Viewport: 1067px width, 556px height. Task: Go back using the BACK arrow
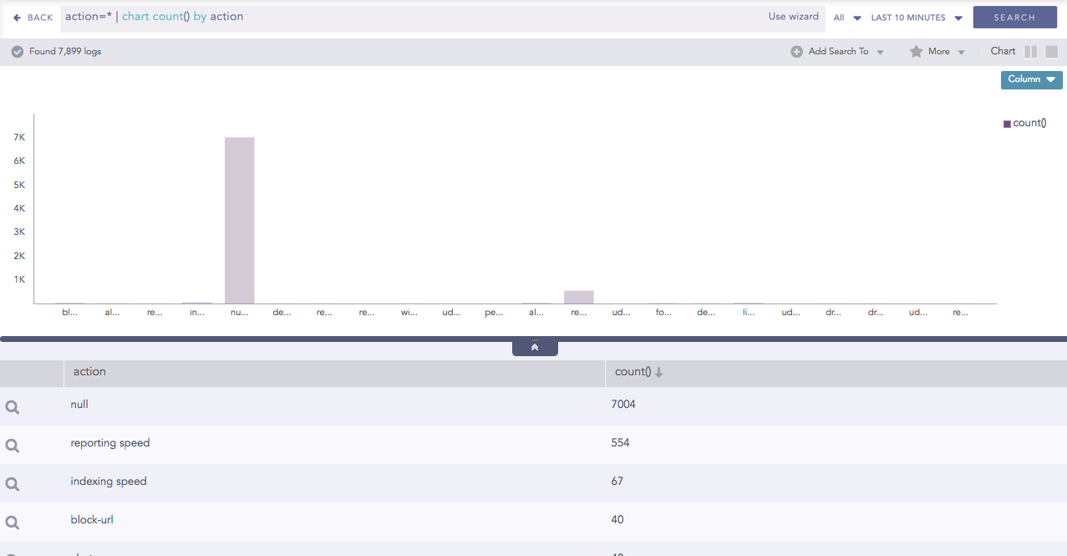pyautogui.click(x=33, y=18)
